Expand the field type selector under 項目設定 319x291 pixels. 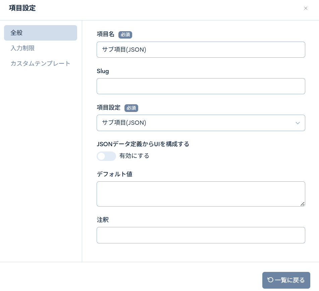click(201, 123)
